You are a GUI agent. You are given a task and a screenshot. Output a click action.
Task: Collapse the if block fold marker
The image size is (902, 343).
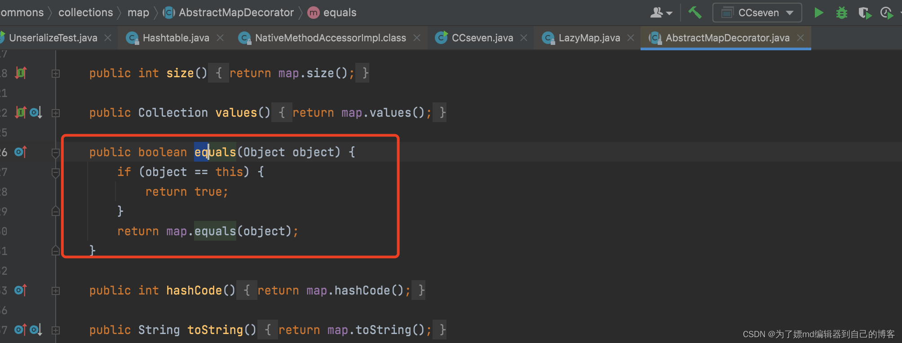(x=56, y=173)
